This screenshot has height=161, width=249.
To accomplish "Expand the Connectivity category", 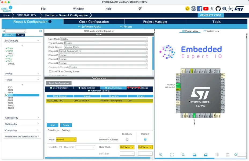I will (x=38, y=118).
